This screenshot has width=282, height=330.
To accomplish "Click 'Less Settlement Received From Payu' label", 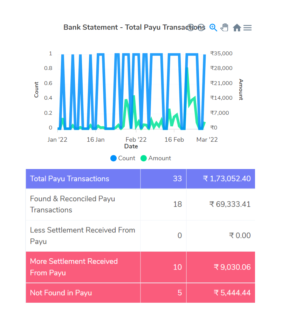I will click(83, 236).
